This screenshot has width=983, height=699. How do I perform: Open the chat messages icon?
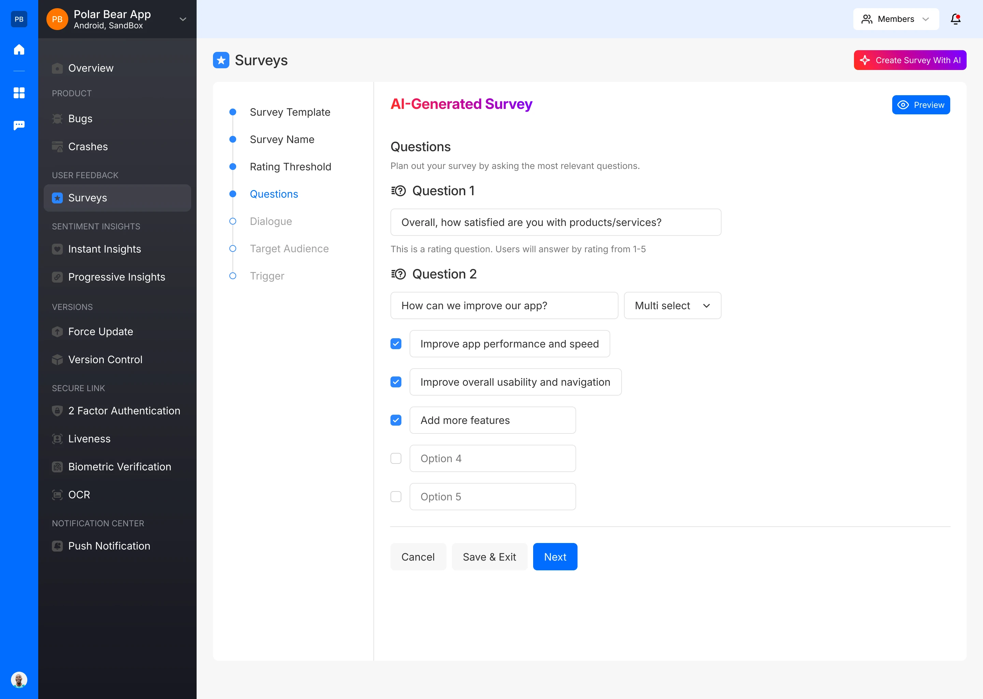click(19, 125)
